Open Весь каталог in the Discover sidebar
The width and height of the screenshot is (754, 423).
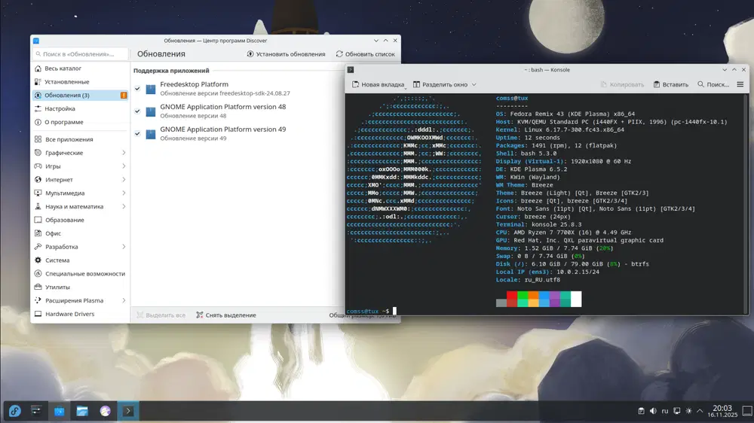pyautogui.click(x=81, y=68)
